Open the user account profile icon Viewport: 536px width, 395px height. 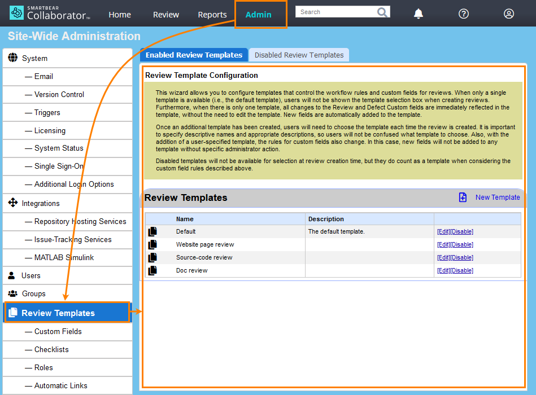(509, 14)
